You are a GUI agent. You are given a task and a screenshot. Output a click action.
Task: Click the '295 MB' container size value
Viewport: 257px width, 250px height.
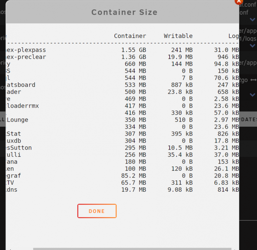tap(136, 148)
